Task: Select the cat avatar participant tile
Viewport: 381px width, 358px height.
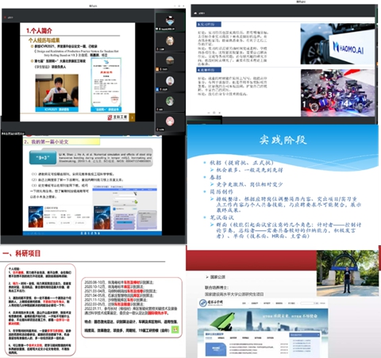Action: tap(170, 41)
